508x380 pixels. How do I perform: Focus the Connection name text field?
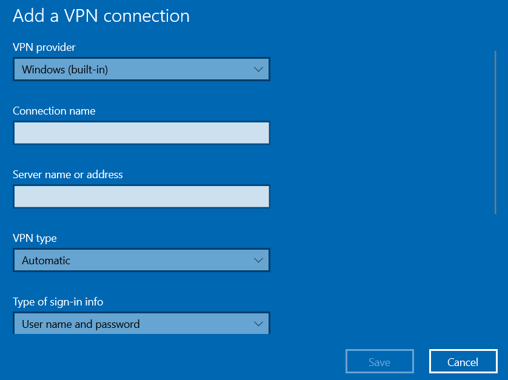click(142, 133)
